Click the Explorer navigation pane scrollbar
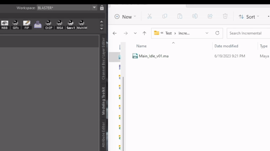Screen dimensions: 270x151 point(123,113)
